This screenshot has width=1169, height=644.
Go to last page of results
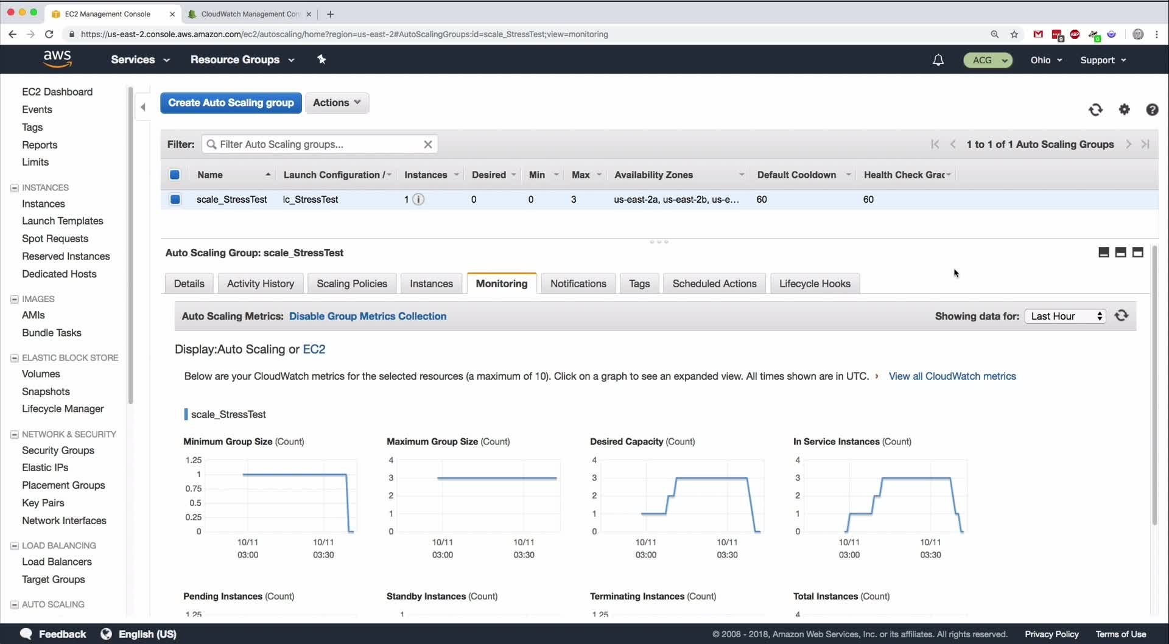click(x=1145, y=144)
